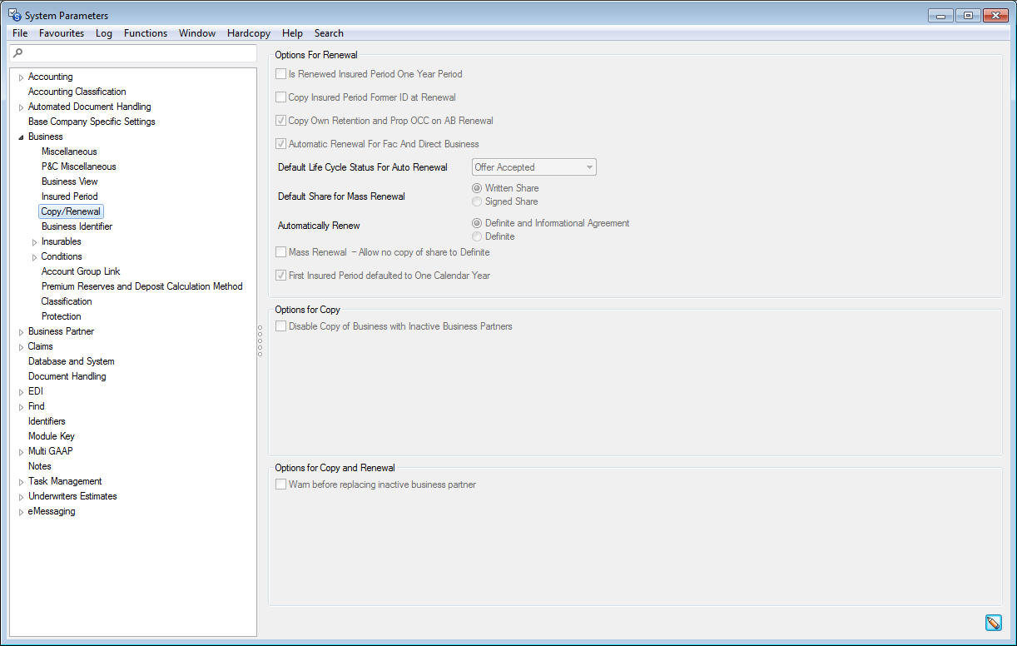The width and height of the screenshot is (1017, 646).
Task: Enable Disable Copy of Business with Inactive Business Partners
Action: 280,326
